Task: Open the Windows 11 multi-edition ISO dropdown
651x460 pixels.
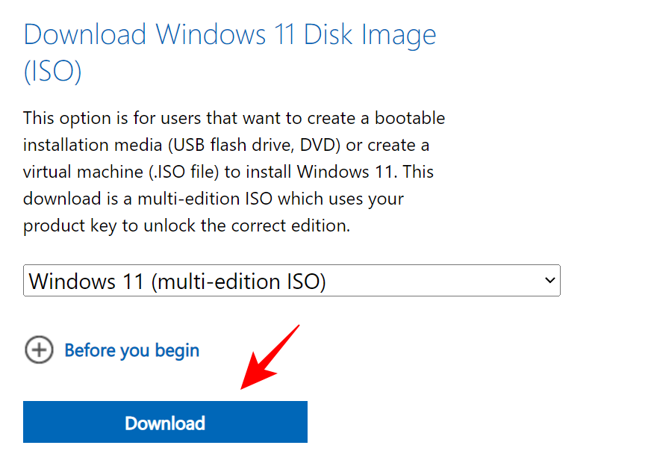Action: point(291,281)
